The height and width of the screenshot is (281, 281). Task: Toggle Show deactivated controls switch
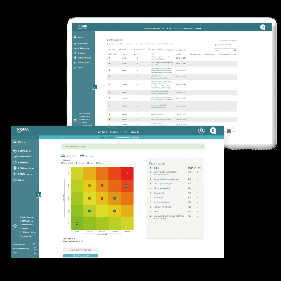[137, 44]
